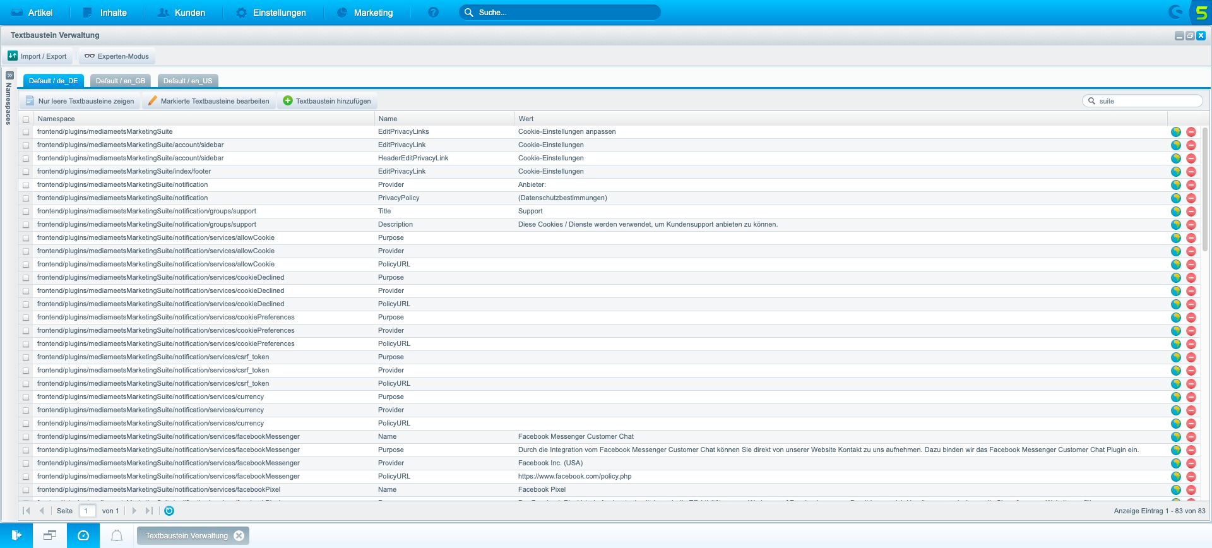Image resolution: width=1212 pixels, height=548 pixels.
Task: Delete the Anbieter: row
Action: coord(1191,185)
